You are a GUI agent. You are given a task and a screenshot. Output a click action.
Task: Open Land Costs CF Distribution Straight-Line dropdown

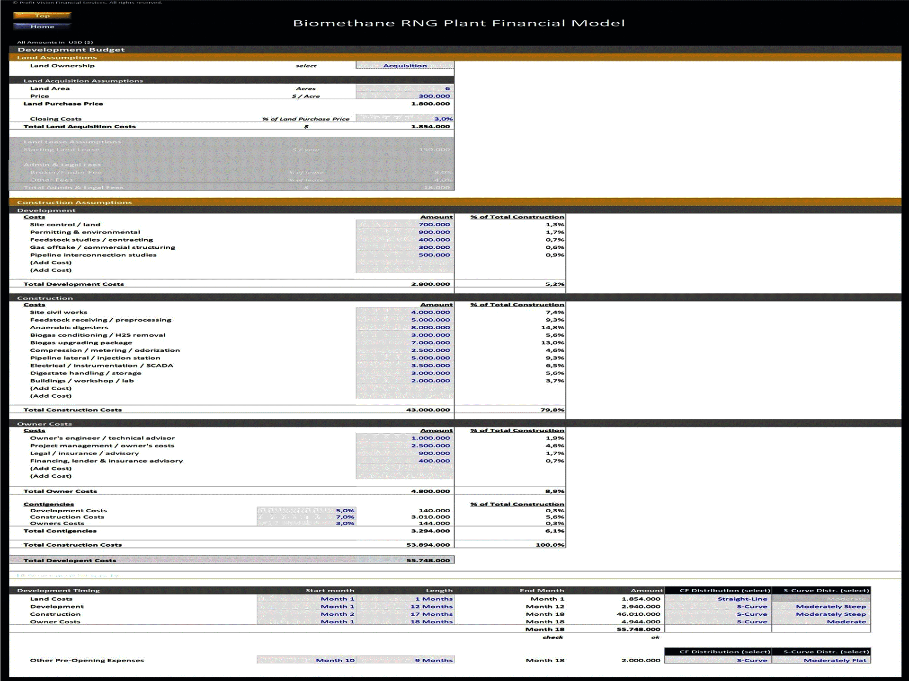pos(718,599)
